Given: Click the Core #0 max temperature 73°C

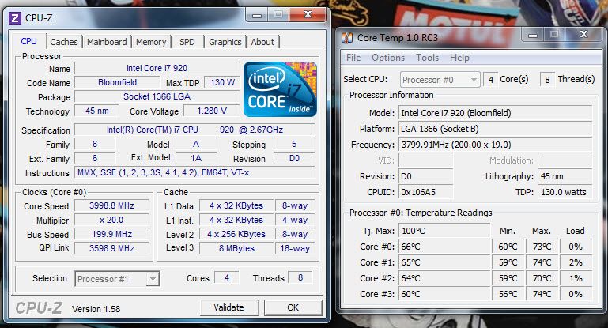Looking at the screenshot, I should (x=542, y=247).
